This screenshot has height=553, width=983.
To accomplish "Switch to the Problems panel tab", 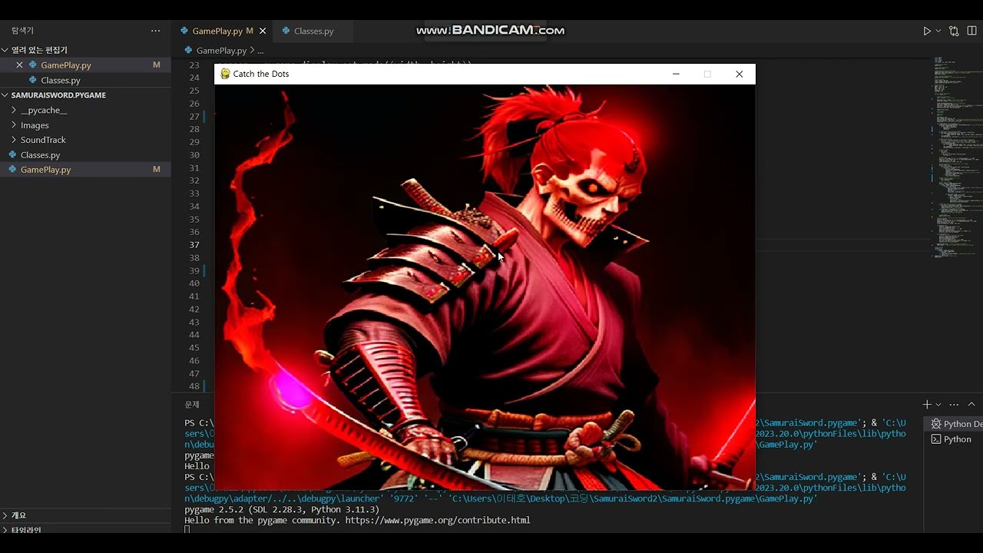I will click(192, 405).
